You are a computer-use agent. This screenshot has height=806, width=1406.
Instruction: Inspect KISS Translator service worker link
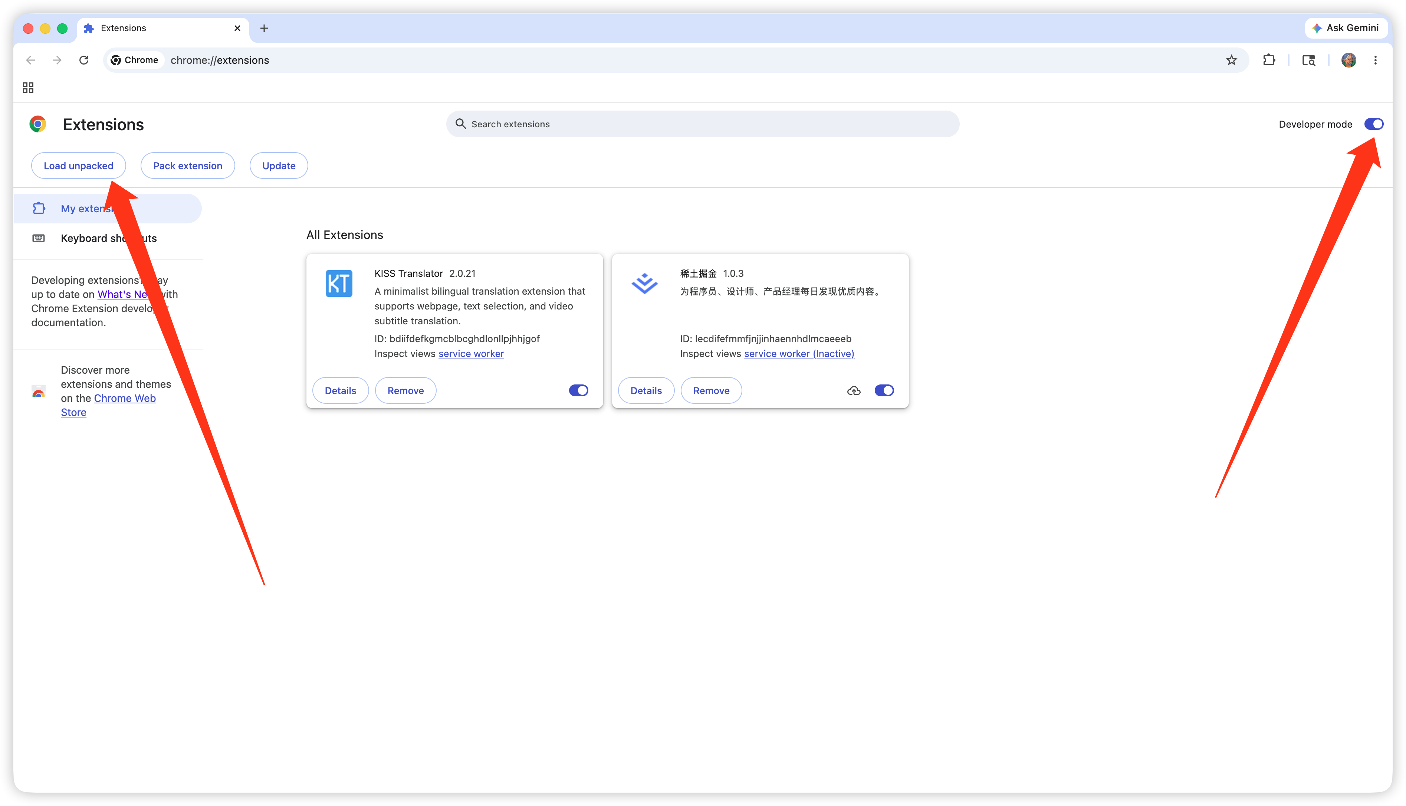pos(471,354)
